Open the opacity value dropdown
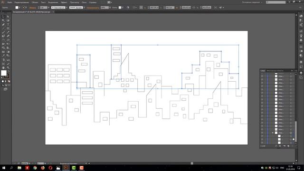The width and height of the screenshot is (304, 171). point(110,8)
